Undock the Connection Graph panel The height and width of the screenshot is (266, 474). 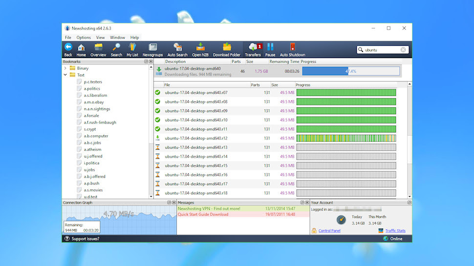(169, 203)
